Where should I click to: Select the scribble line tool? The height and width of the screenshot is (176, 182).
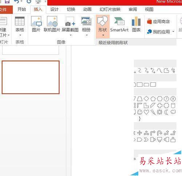point(173,70)
